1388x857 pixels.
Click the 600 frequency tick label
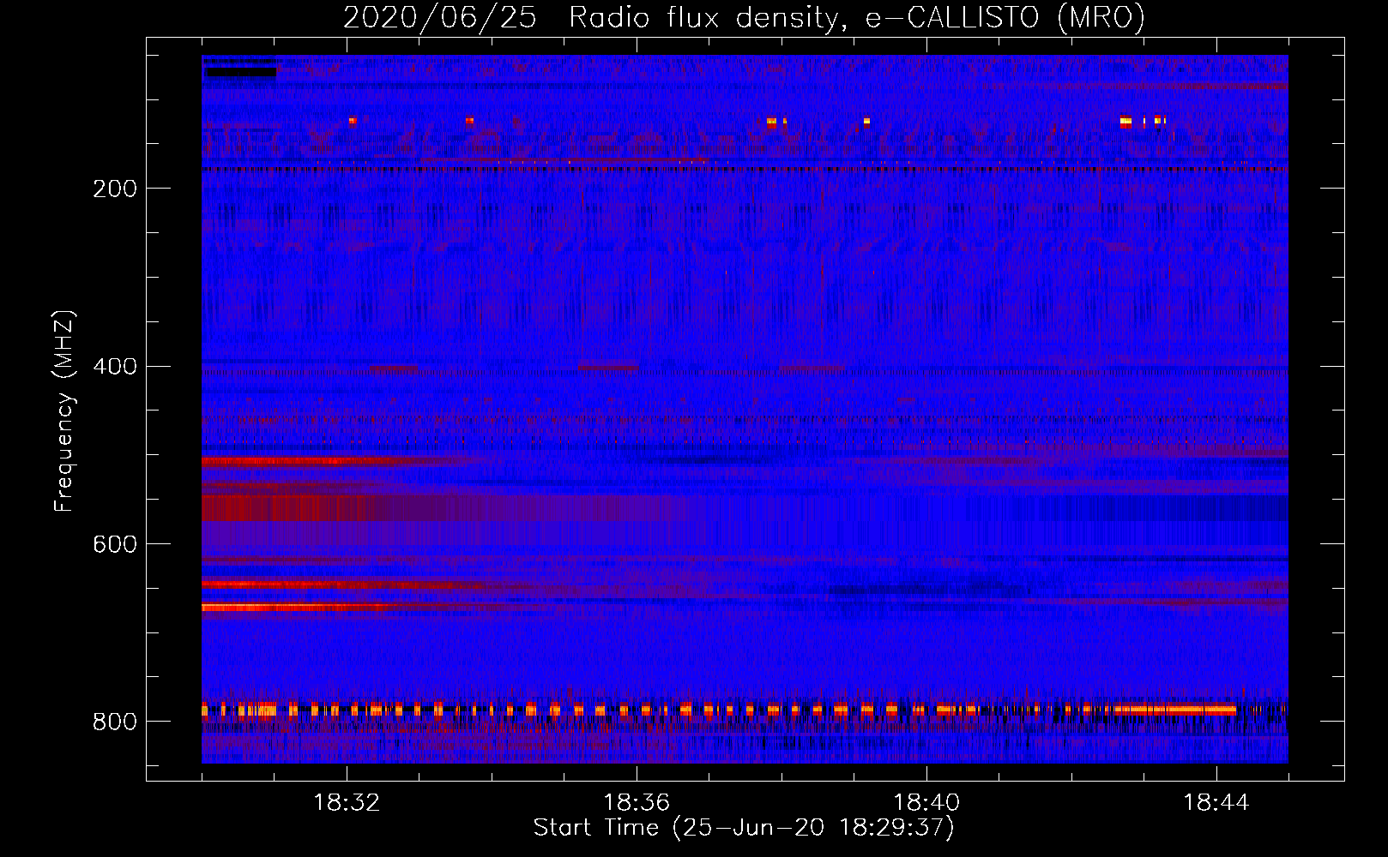tap(115, 545)
